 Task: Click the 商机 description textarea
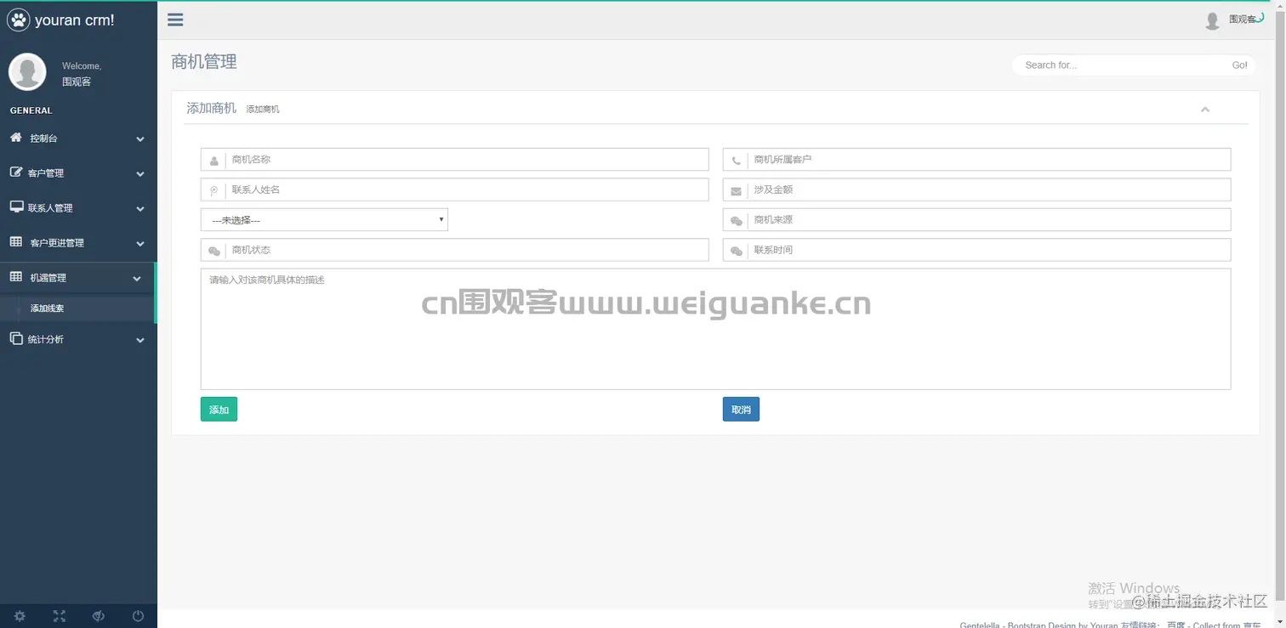pos(715,330)
